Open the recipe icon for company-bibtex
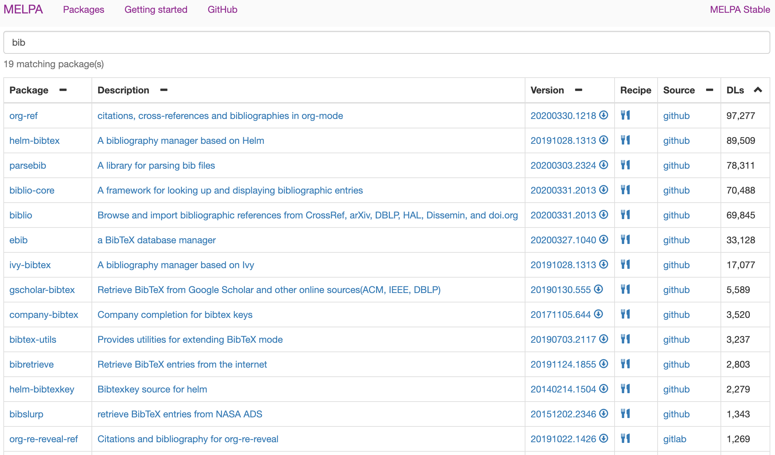The height and width of the screenshot is (455, 775). point(625,314)
